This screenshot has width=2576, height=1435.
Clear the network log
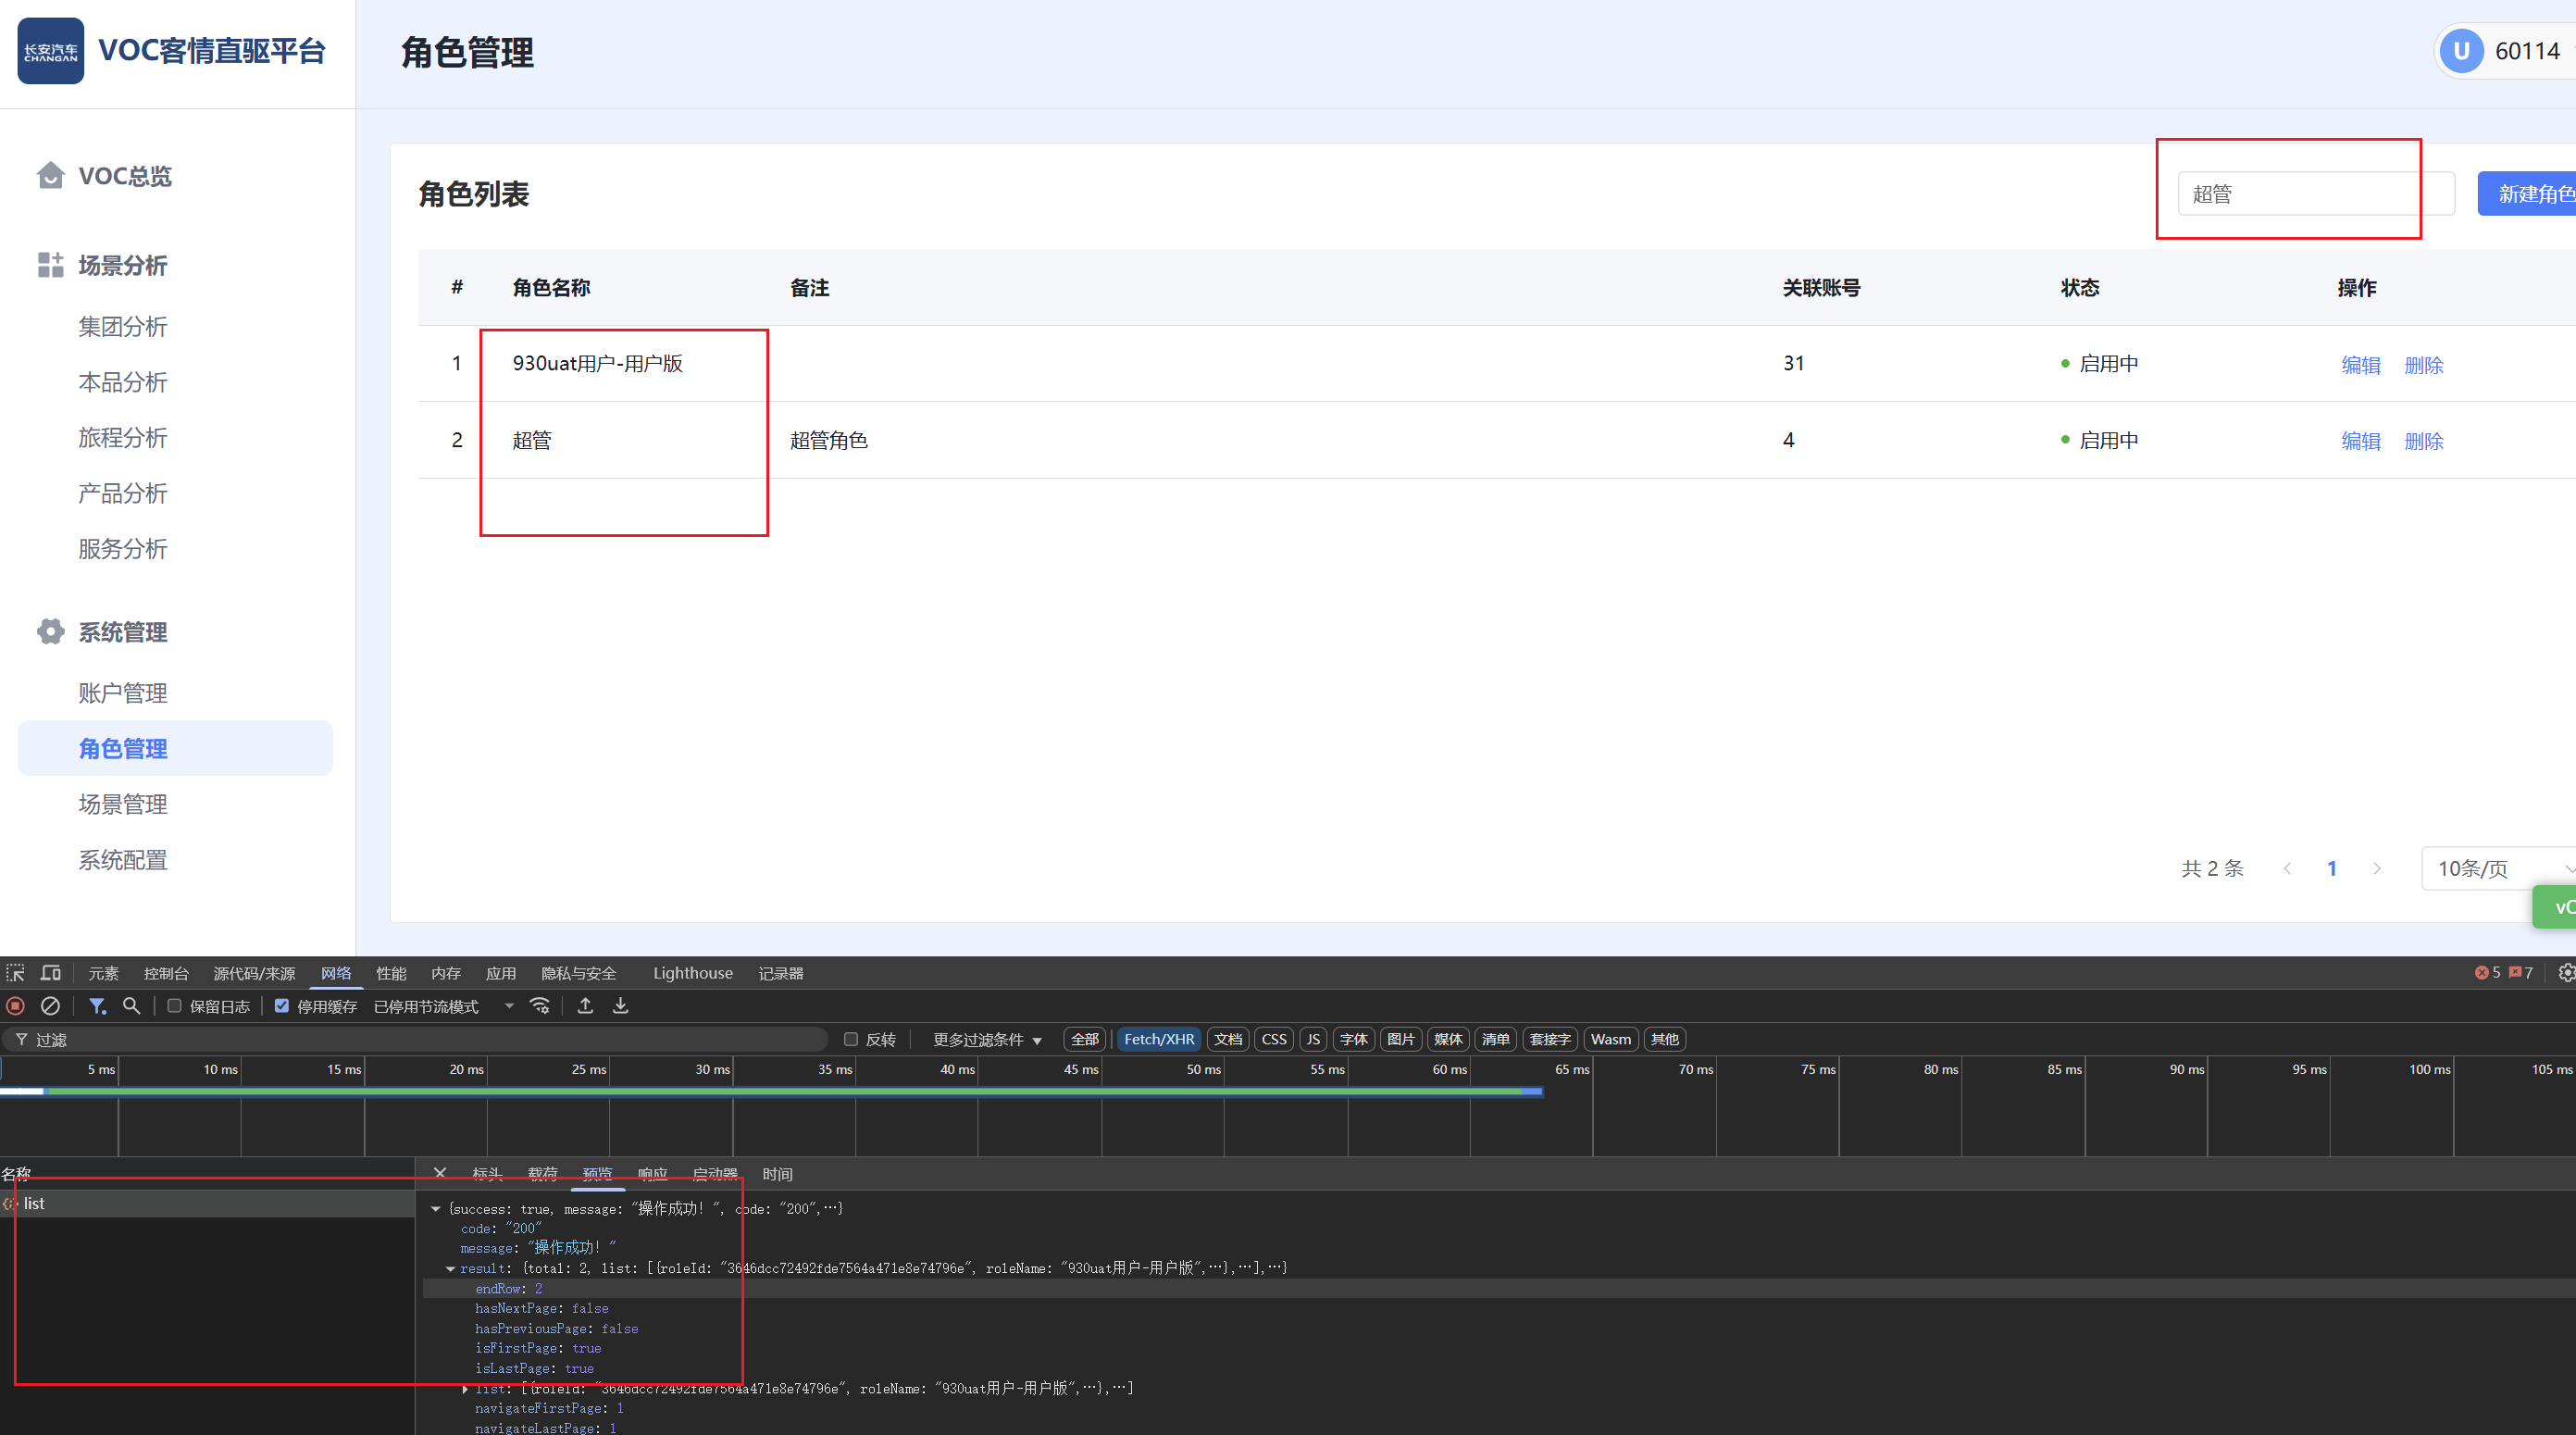click(x=50, y=1006)
